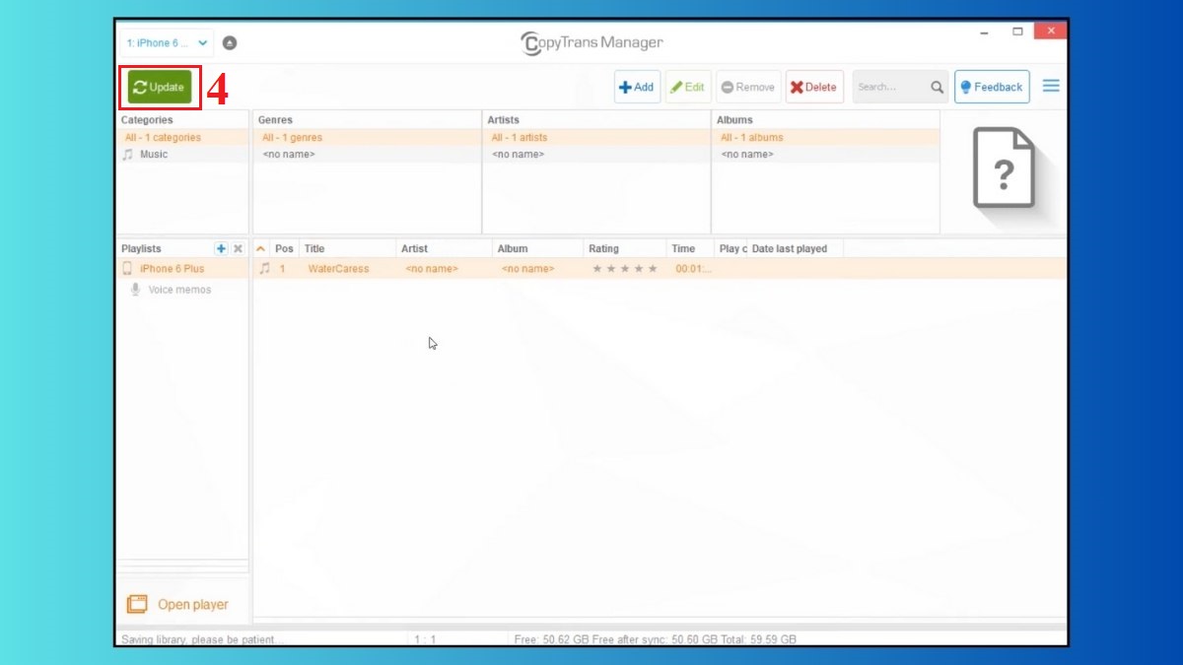Image resolution: width=1183 pixels, height=665 pixels.
Task: Click the WaterCaress time cell 00:01
Action: tap(693, 269)
